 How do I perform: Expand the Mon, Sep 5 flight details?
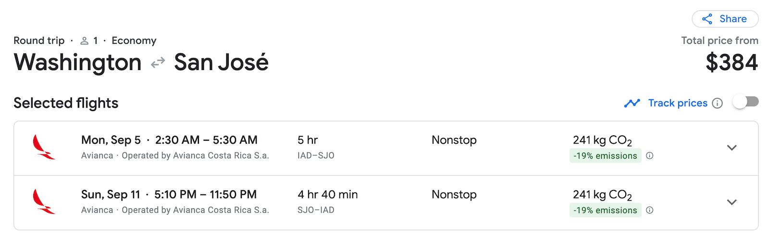732,148
